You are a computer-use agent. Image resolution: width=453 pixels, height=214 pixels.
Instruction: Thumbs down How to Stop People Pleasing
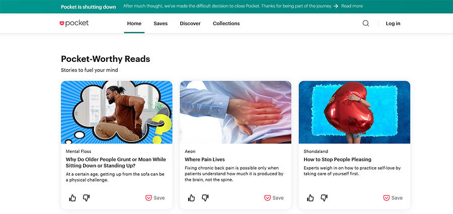pyautogui.click(x=324, y=198)
